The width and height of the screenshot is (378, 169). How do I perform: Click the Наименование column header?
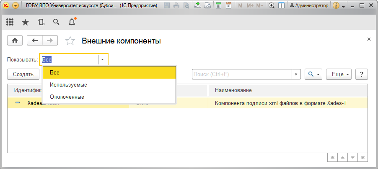pos(287,90)
